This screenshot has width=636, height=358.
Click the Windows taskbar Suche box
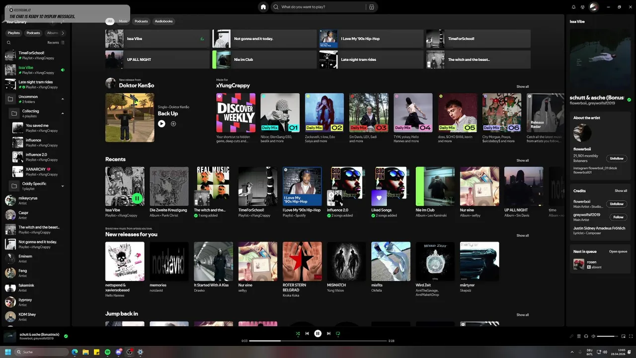pyautogui.click(x=42, y=352)
